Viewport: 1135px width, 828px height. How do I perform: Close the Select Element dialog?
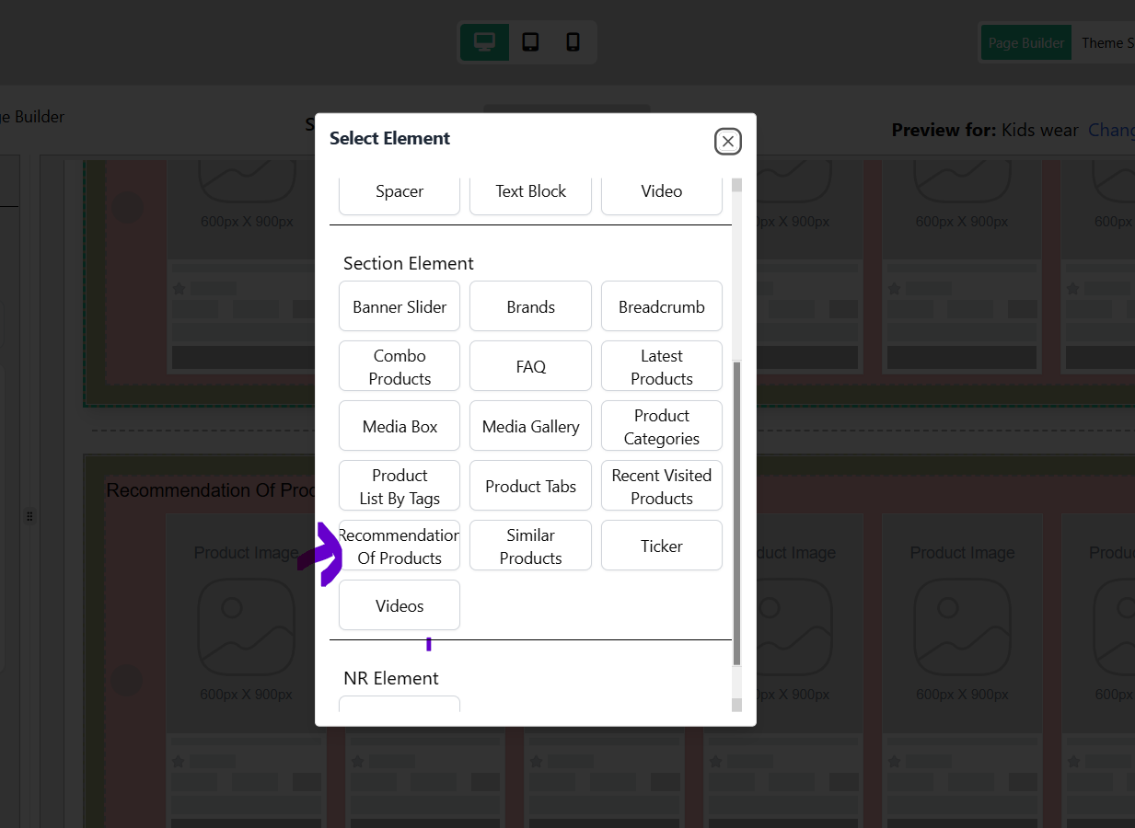coord(728,141)
